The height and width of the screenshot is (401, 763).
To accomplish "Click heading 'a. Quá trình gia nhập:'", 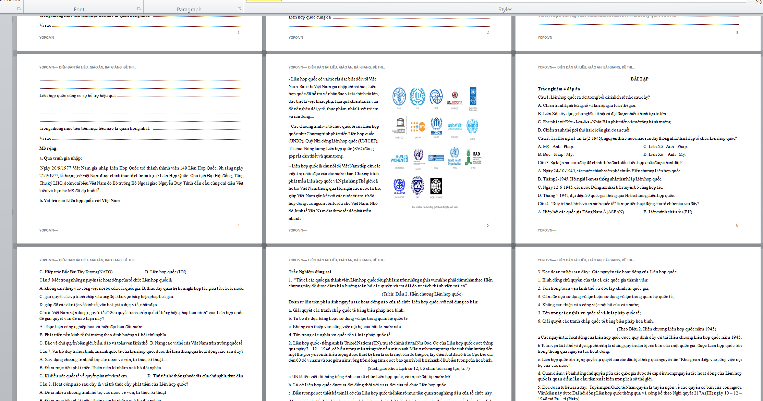I will pyautogui.click(x=61, y=158).
